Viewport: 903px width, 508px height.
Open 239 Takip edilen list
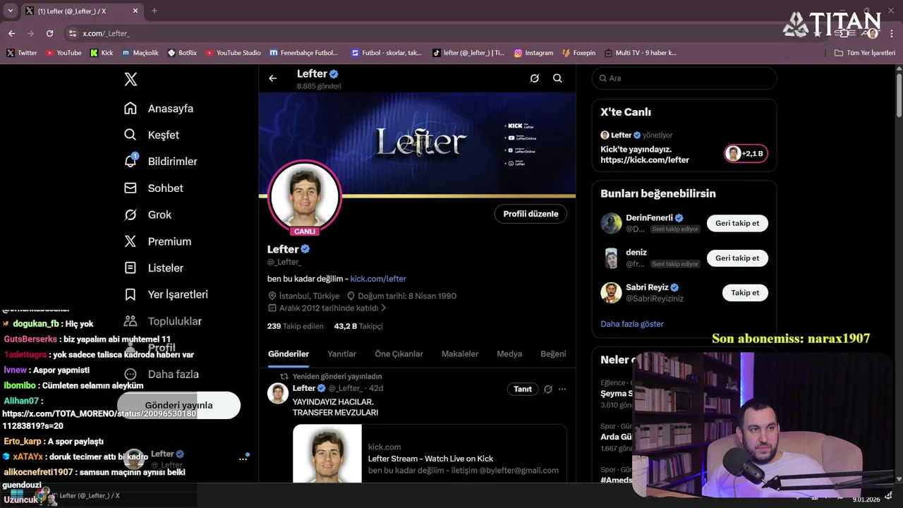295,326
